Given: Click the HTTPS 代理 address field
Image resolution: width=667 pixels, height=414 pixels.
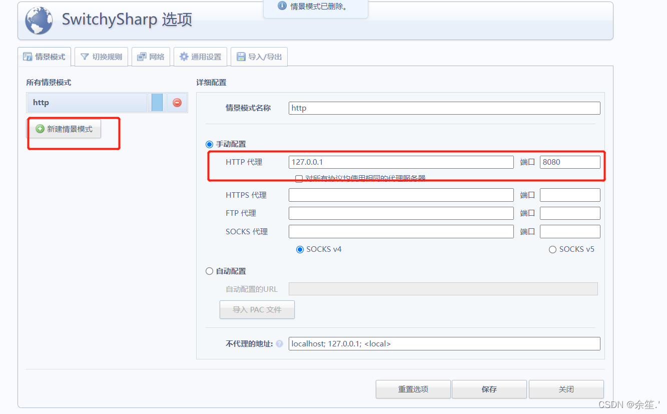Looking at the screenshot, I should 401,195.
